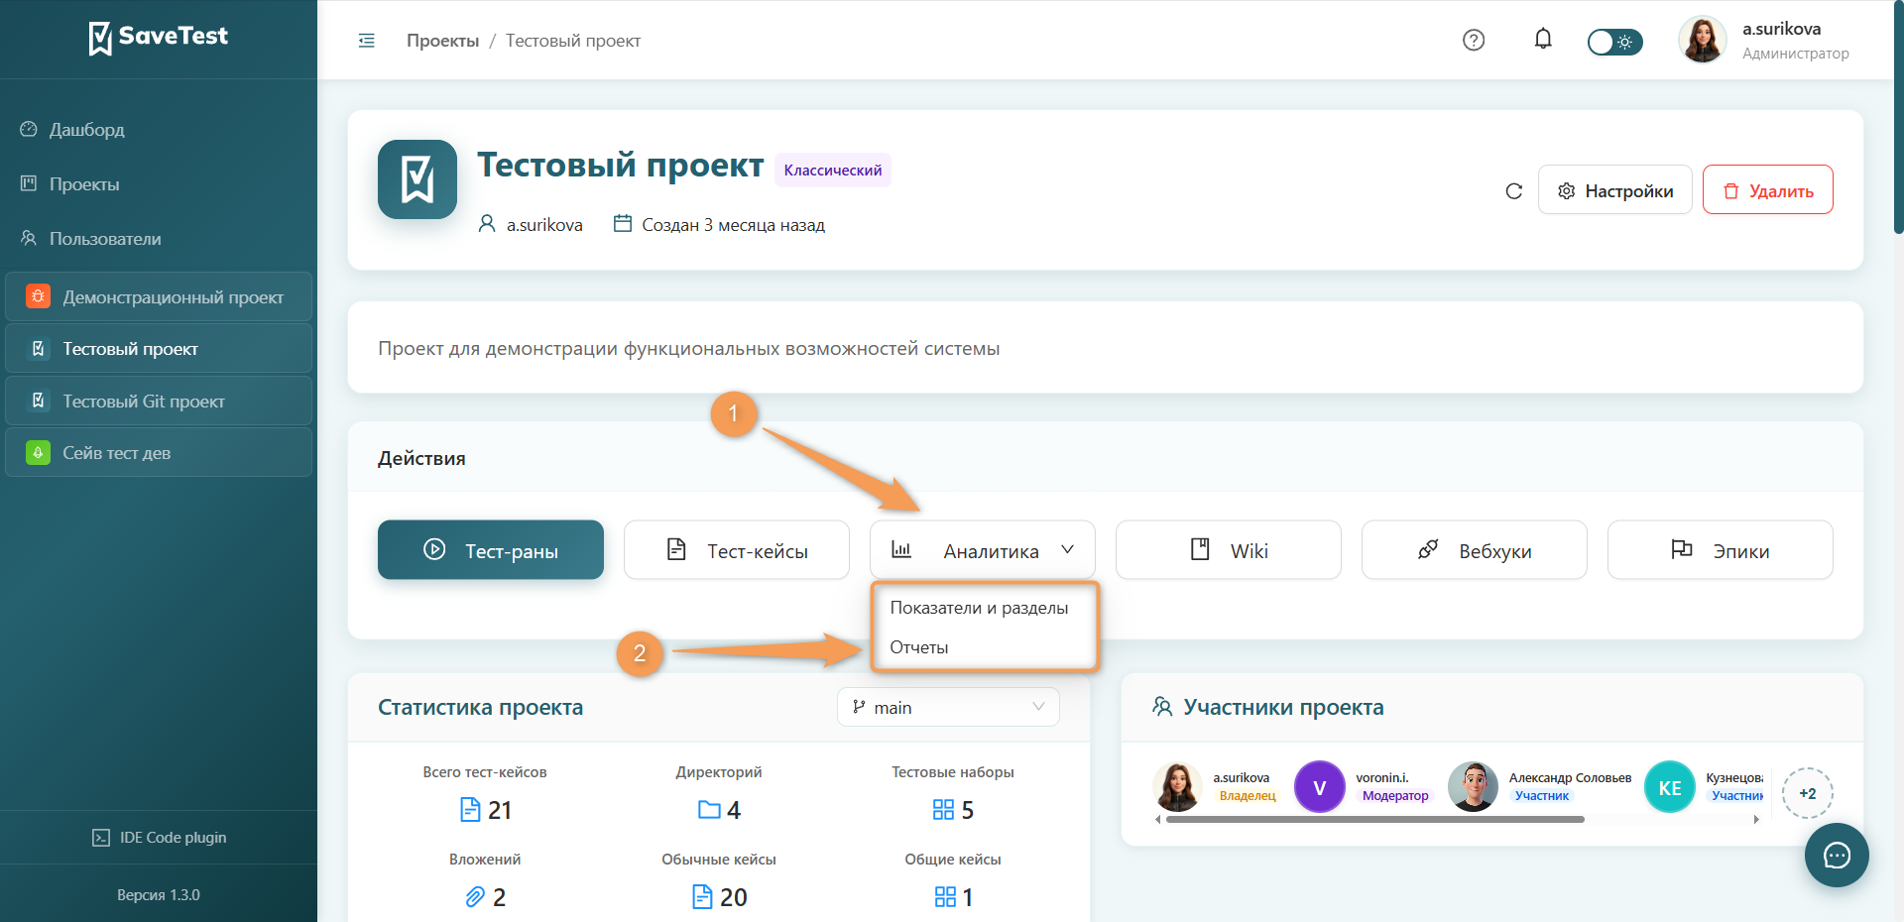1904x922 pixels.
Task: Select Демонстрационный проект in the sidebar
Action: coord(159,296)
